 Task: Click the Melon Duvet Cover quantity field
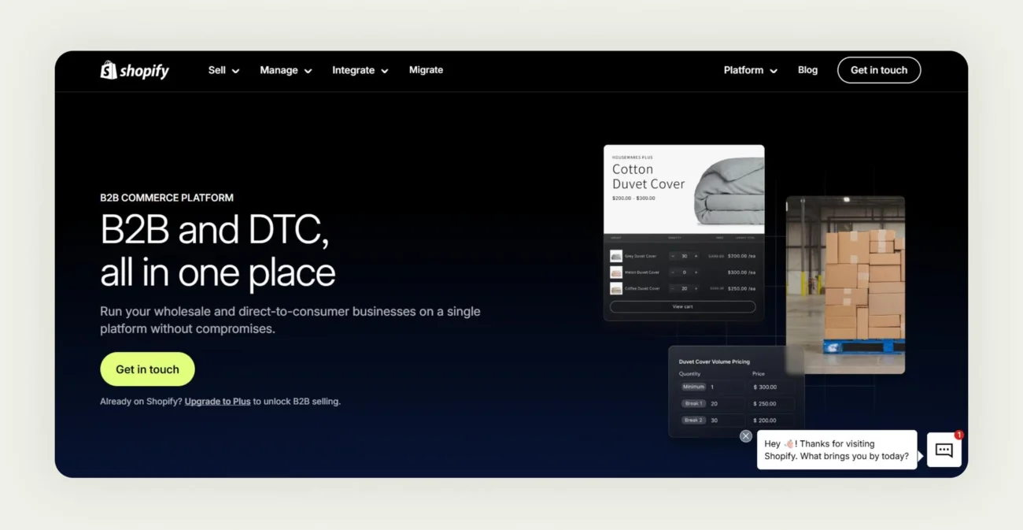(x=684, y=272)
